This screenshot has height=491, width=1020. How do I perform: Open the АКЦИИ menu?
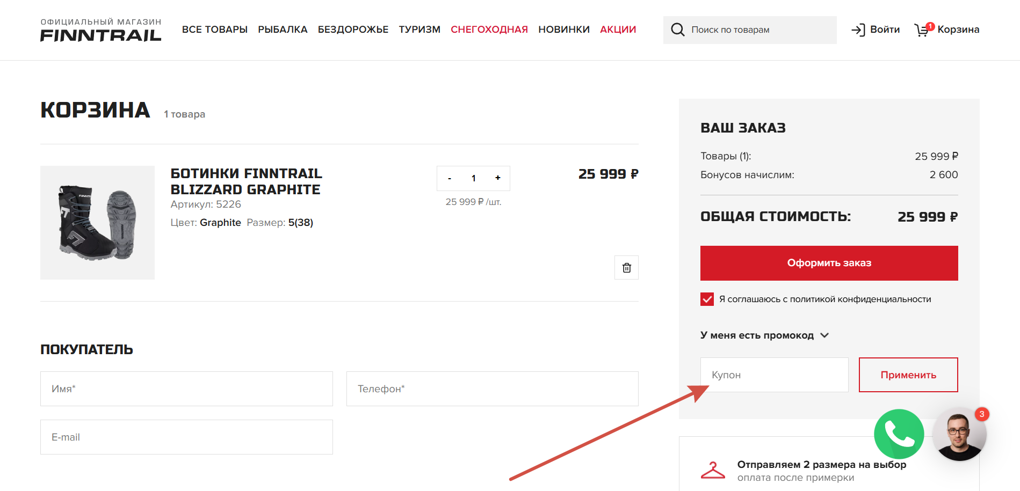[618, 30]
